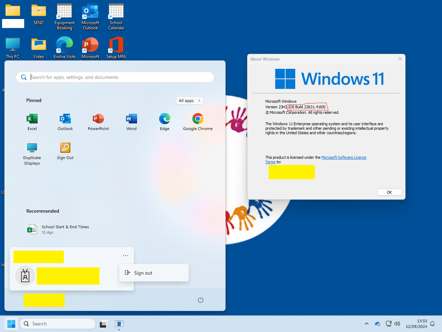Open Duplicate Displays pinned shortcut

[32, 154]
